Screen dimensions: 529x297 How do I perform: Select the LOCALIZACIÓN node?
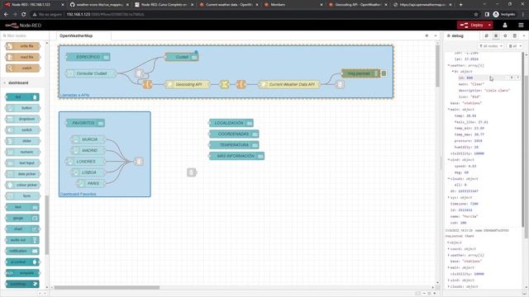coord(231,123)
